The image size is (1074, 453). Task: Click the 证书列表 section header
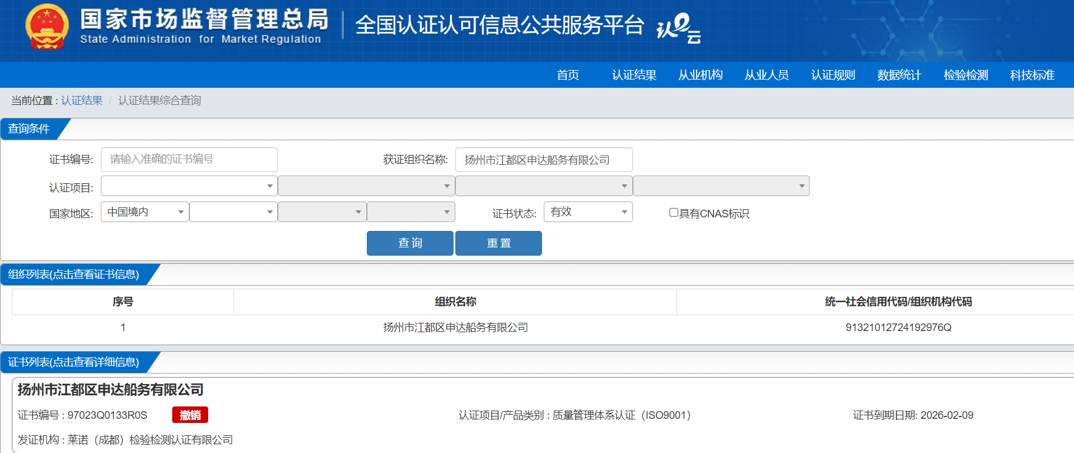tap(74, 362)
